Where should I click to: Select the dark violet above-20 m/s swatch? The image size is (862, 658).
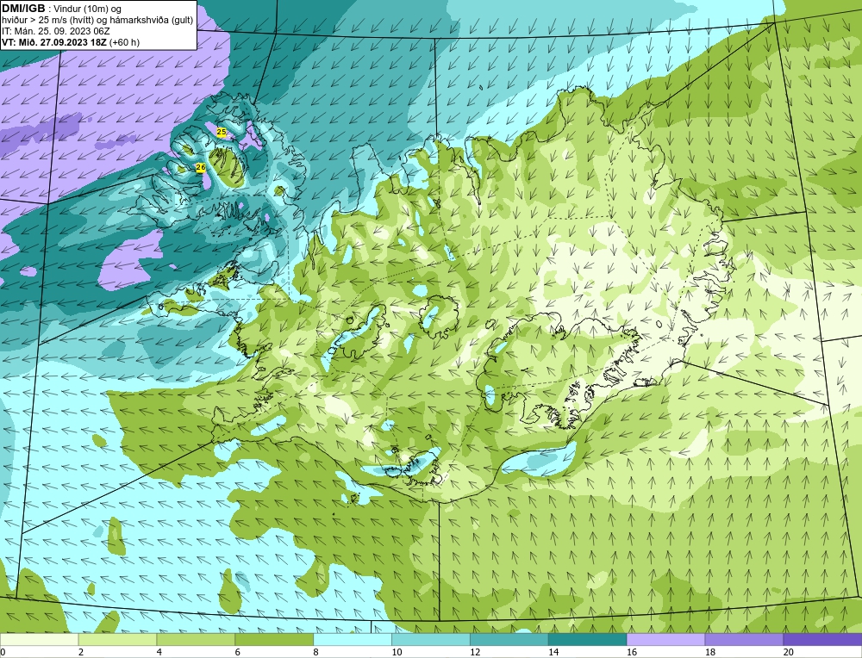tap(822, 639)
